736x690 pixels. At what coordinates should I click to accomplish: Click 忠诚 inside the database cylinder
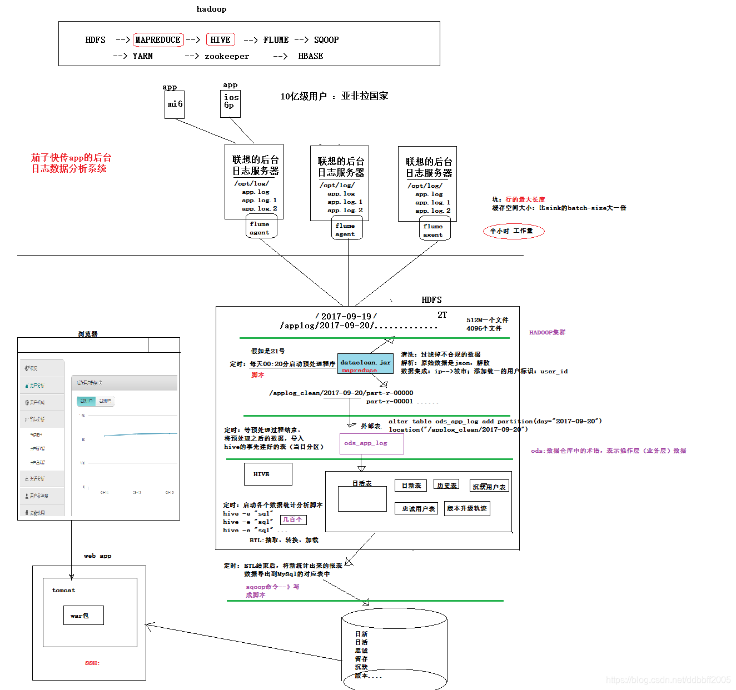pos(361,651)
